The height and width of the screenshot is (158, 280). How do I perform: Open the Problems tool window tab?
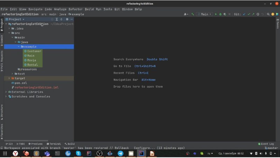(36, 144)
